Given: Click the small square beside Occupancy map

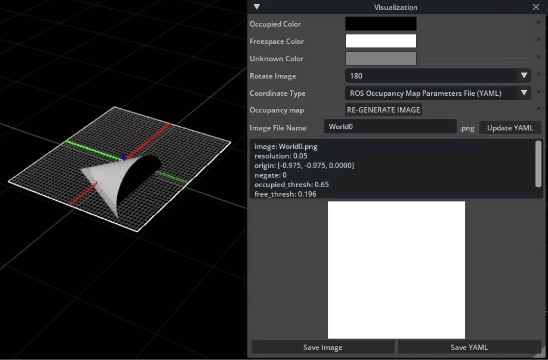Looking at the screenshot, I should (x=539, y=109).
